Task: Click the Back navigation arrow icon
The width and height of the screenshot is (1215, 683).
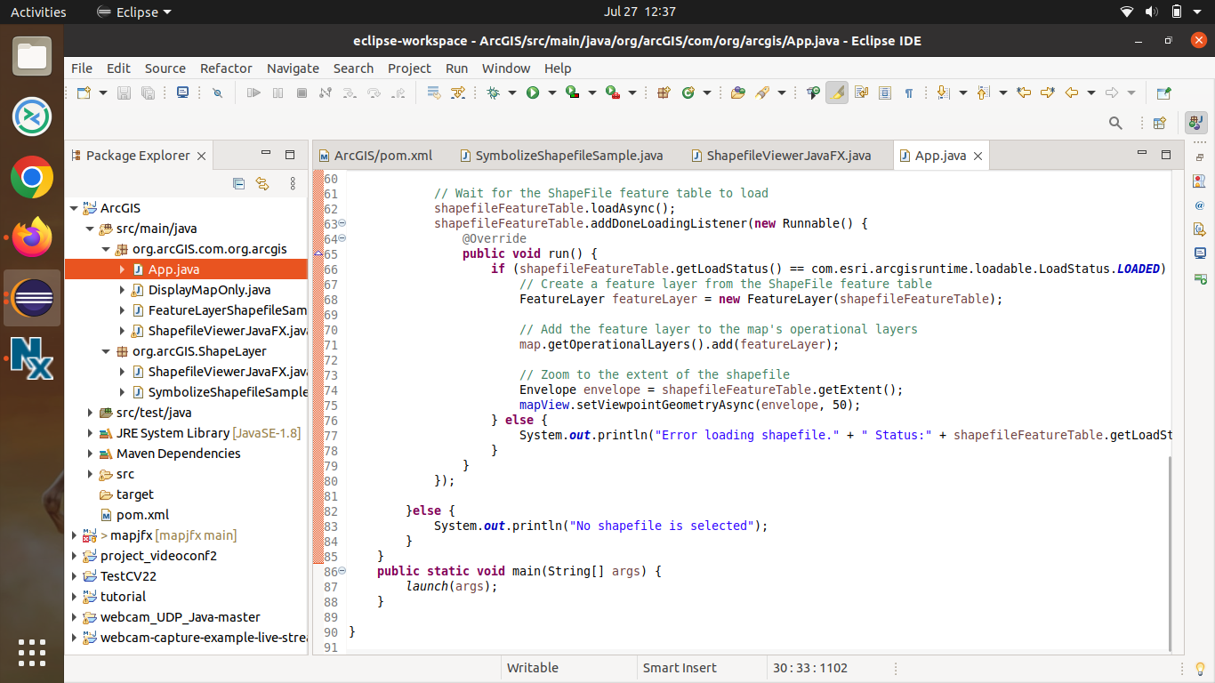Action: click(x=1072, y=92)
